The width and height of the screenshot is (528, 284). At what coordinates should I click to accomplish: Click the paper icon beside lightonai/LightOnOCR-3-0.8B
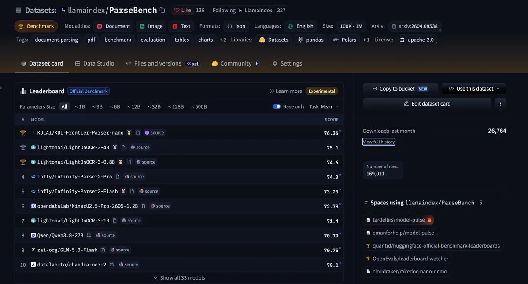coord(129,162)
